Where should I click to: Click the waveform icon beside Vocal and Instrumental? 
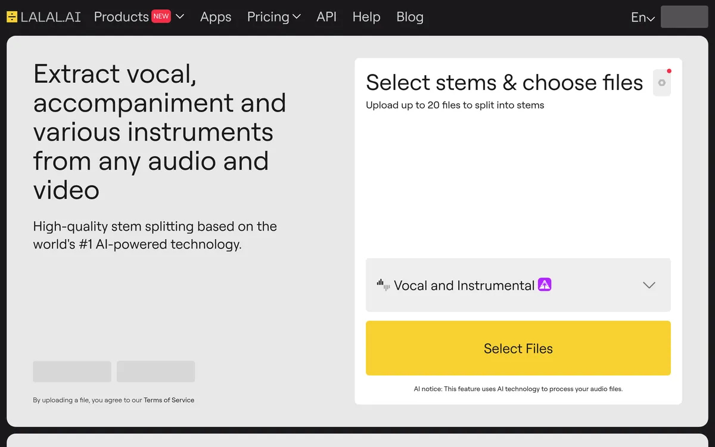coord(383,285)
